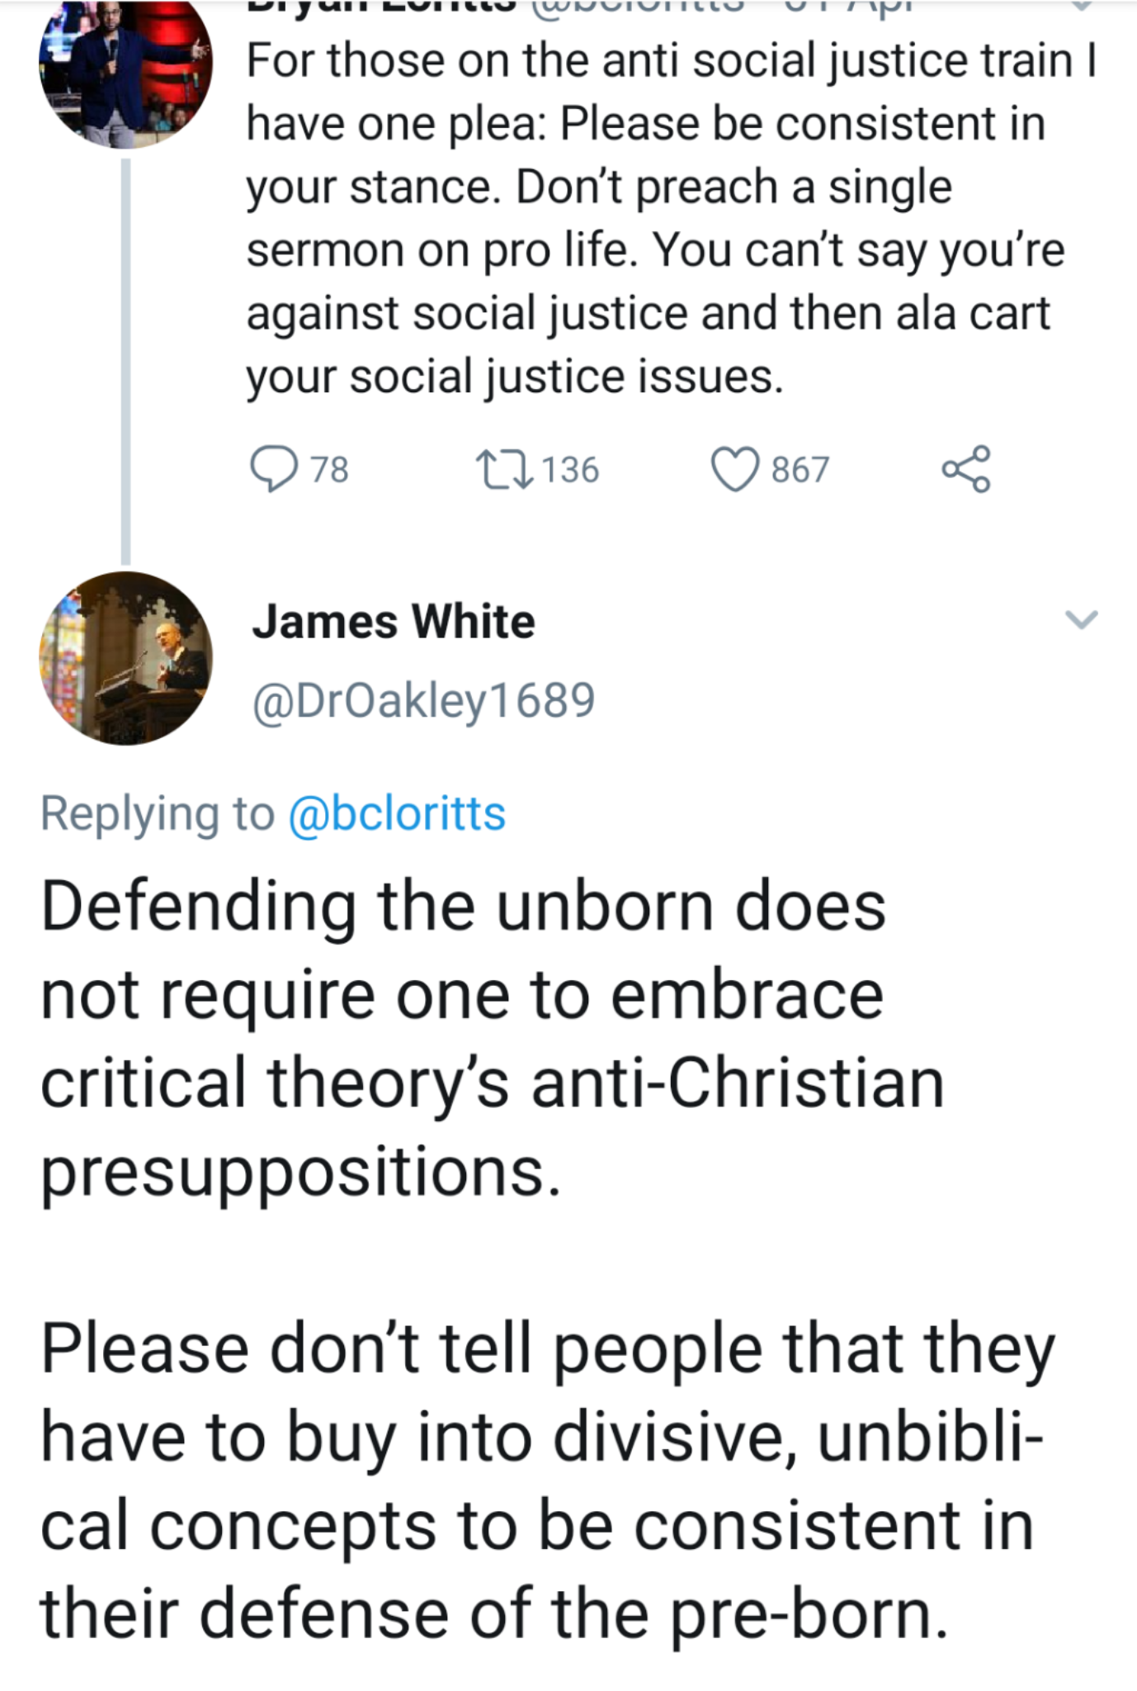Expand the chevron menu on James White's tweet
1137x1691 pixels.
click(1081, 619)
